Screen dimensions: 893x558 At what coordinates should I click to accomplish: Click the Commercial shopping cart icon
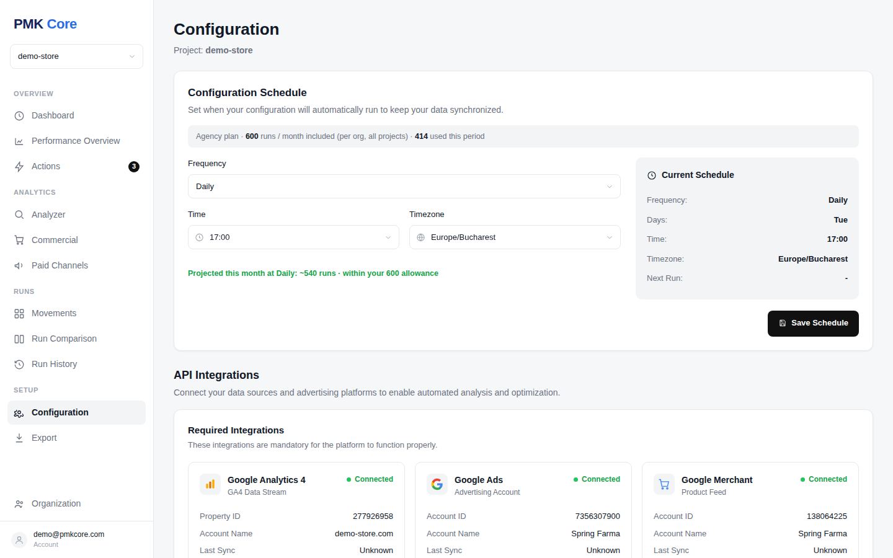[19, 241]
